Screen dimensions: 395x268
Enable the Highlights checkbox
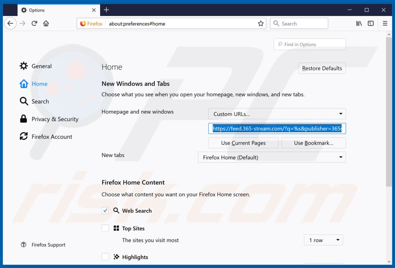[105, 256]
